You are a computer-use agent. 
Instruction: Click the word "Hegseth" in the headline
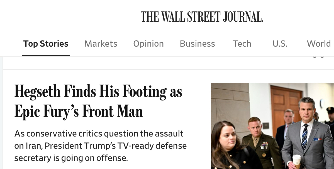coord(38,92)
